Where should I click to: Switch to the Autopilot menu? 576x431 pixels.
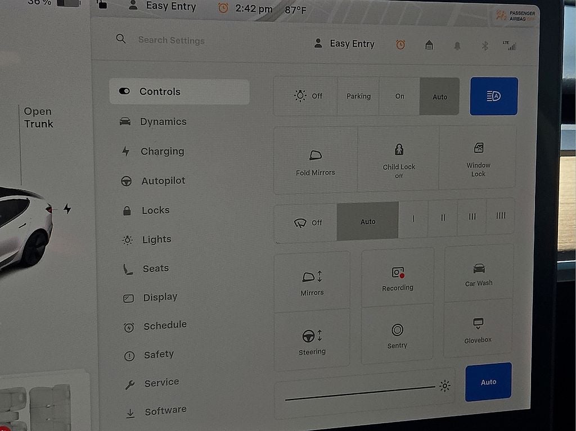pyautogui.click(x=163, y=181)
